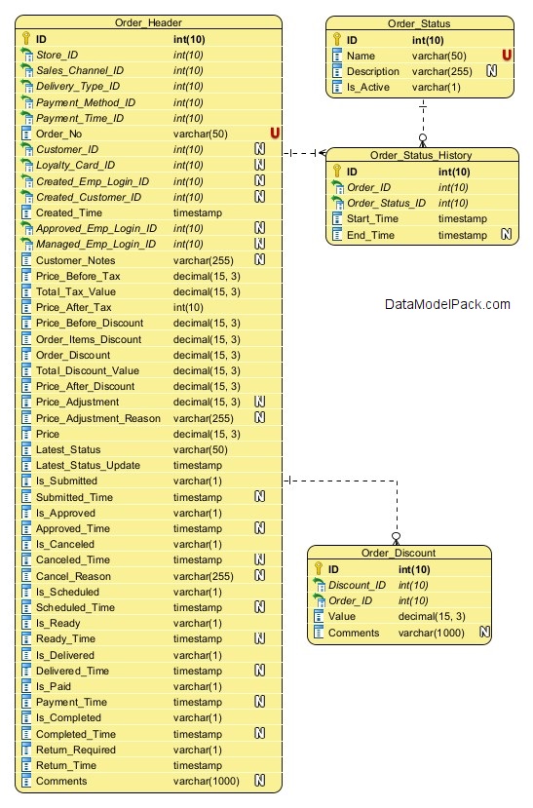This screenshot has height=808, width=533.
Task: Select the Order_Discount table header
Action: tap(399, 553)
